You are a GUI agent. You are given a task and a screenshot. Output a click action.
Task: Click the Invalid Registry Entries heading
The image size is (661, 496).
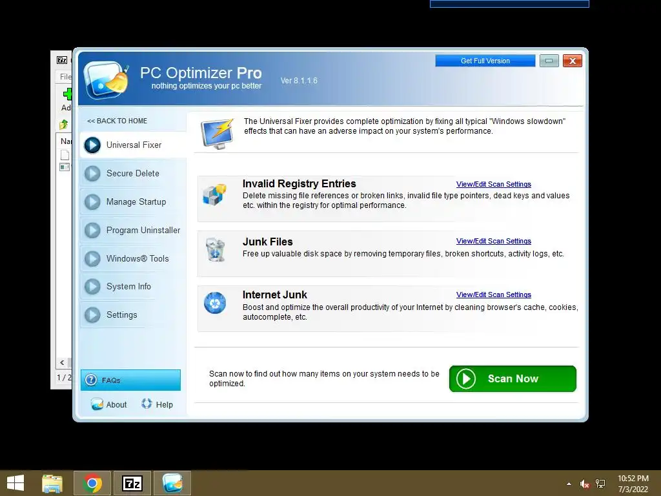pyautogui.click(x=300, y=184)
